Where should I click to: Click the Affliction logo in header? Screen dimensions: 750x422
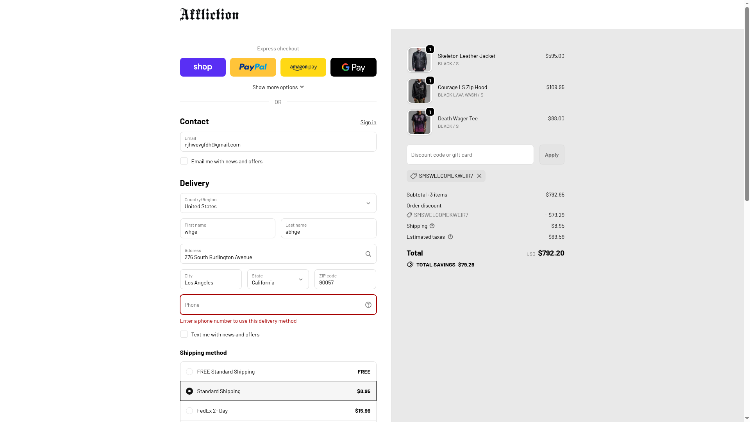coord(209,14)
